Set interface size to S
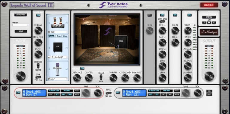Viewport: 230px width, 114px height. (204, 23)
